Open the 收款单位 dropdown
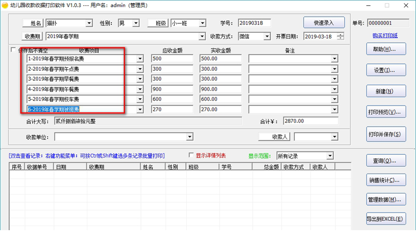 point(190,137)
